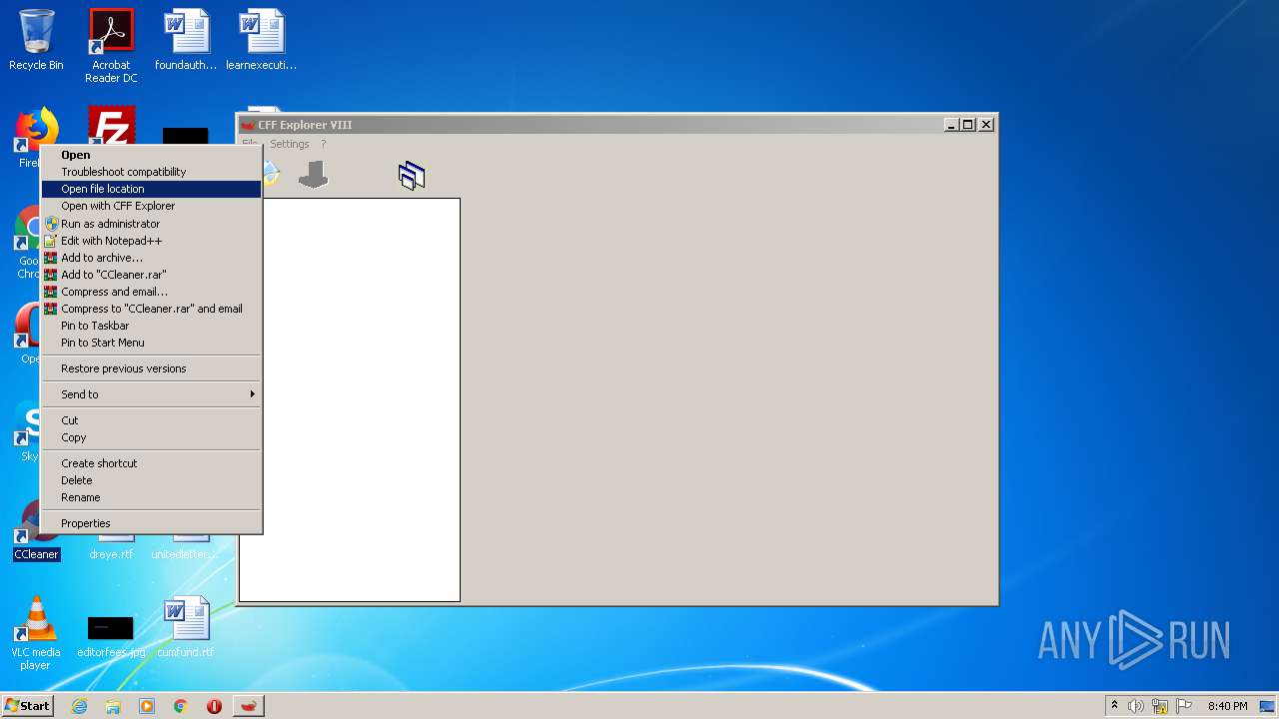This screenshot has width=1279, height=719.
Task: Click the network tray icon
Action: point(1160,706)
